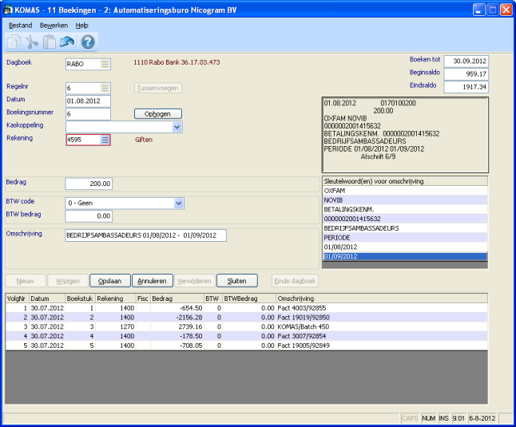Image resolution: width=516 pixels, height=427 pixels.
Task: Select keyword BETALINGSKENM. in list
Action: tap(405, 209)
